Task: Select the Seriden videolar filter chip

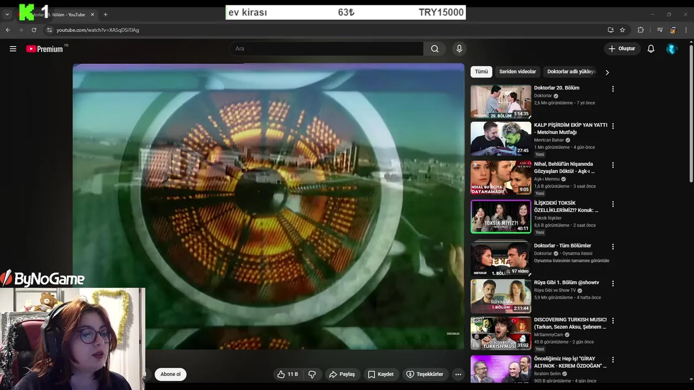Action: 517,71
